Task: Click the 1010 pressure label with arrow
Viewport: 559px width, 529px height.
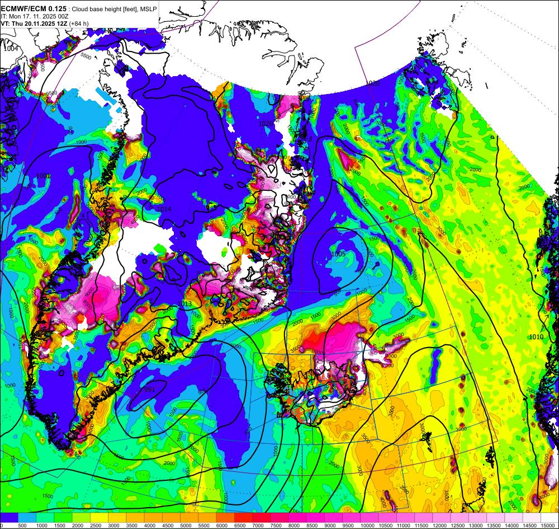Action: [536, 336]
